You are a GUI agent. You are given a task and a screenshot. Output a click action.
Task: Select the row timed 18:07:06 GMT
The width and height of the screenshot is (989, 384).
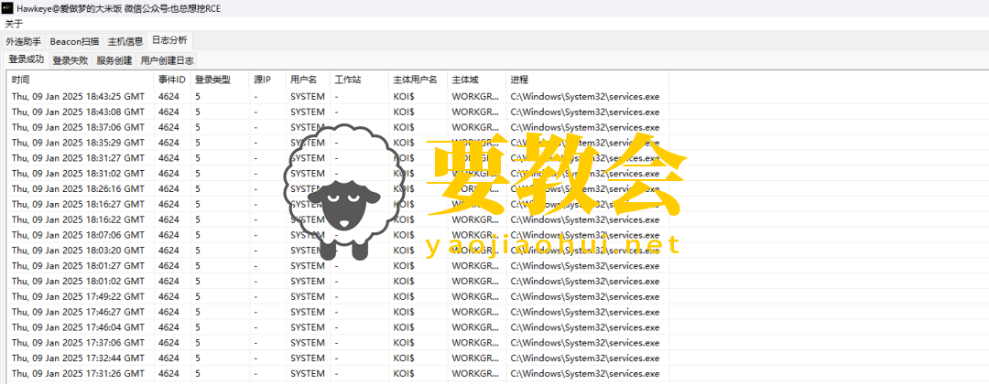pyautogui.click(x=337, y=235)
